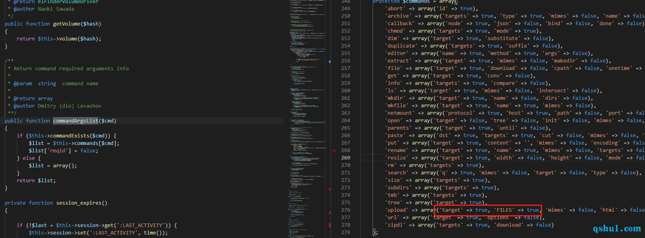Select line number 256 in the gutter
The image size is (645, 238).
(345, 61)
